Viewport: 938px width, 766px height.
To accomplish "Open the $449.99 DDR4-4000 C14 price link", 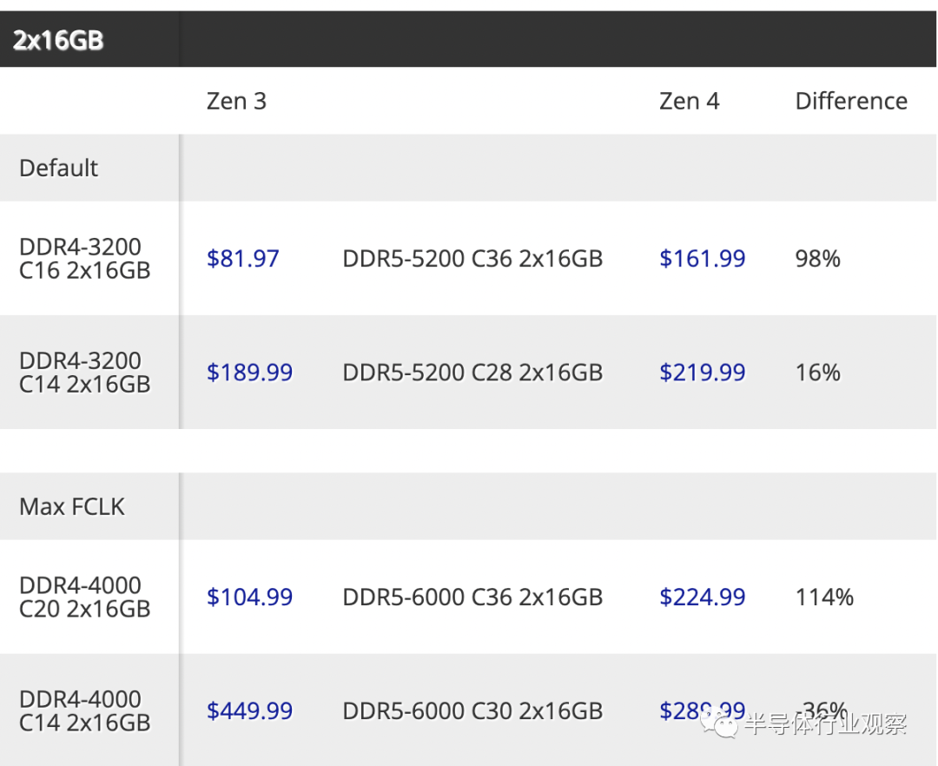I will point(249,711).
